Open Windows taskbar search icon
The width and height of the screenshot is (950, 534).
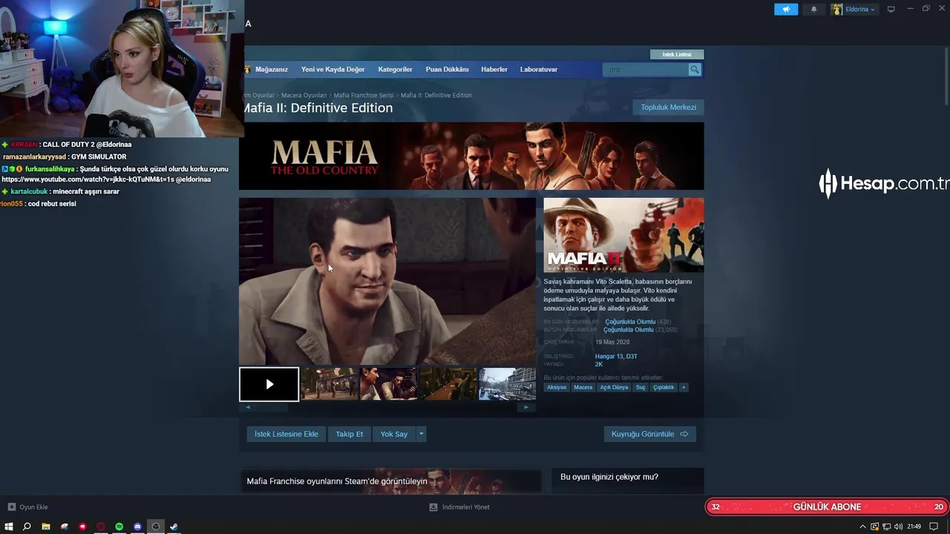coord(27,527)
